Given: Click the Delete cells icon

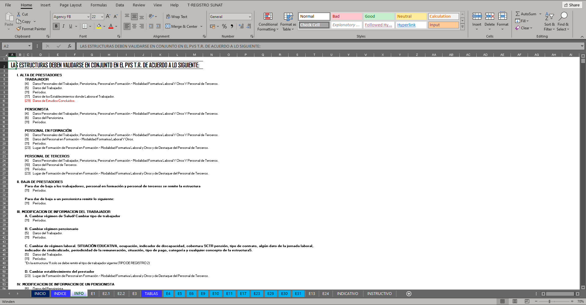Looking at the screenshot, I should coord(490,16).
